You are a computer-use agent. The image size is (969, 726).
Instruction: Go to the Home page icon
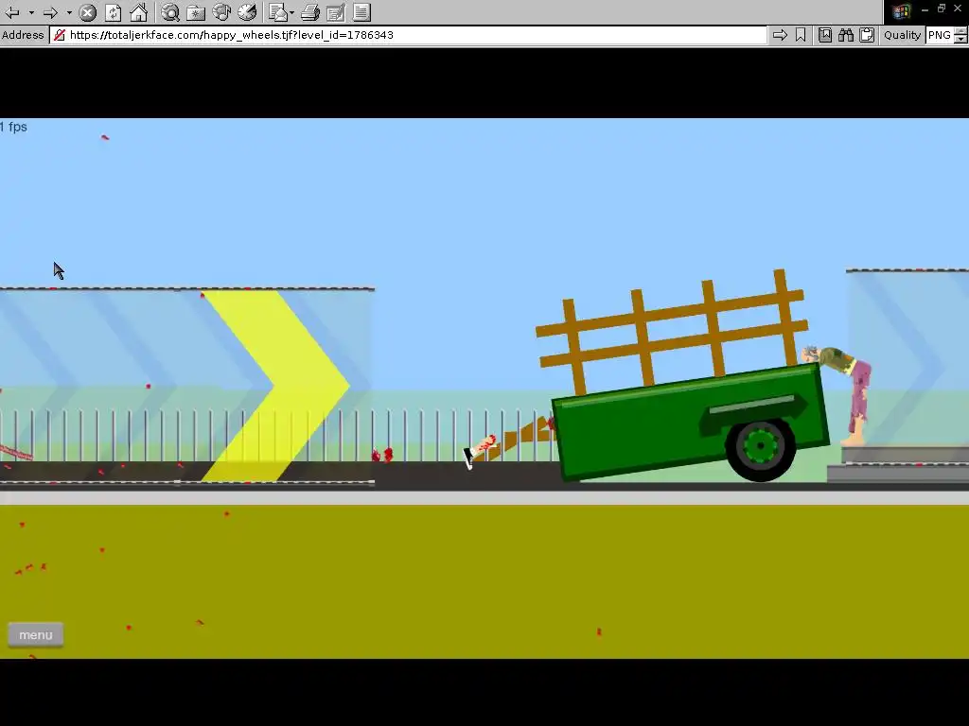point(138,12)
